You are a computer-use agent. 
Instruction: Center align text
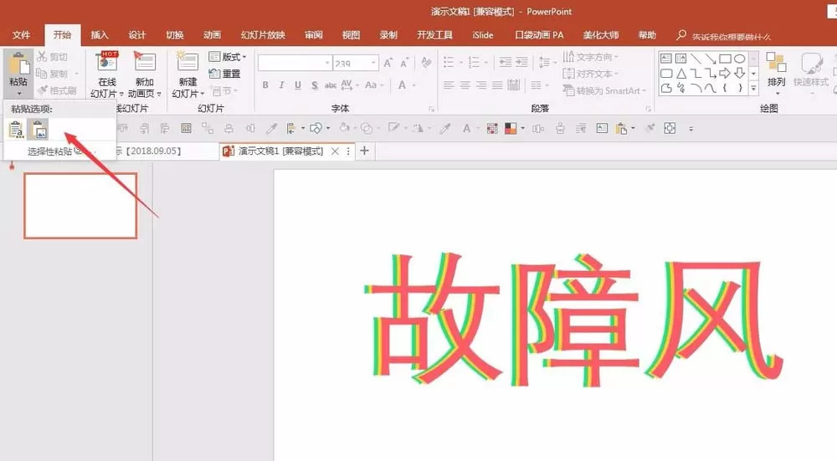click(465, 85)
